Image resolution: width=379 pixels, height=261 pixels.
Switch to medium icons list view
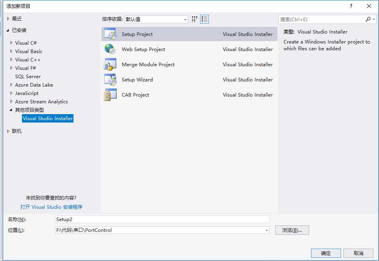[x=204, y=19]
